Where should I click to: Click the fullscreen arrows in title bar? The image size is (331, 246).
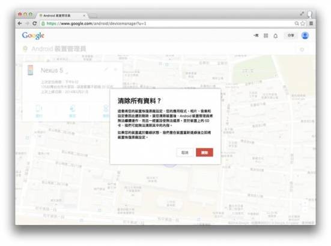(302, 14)
